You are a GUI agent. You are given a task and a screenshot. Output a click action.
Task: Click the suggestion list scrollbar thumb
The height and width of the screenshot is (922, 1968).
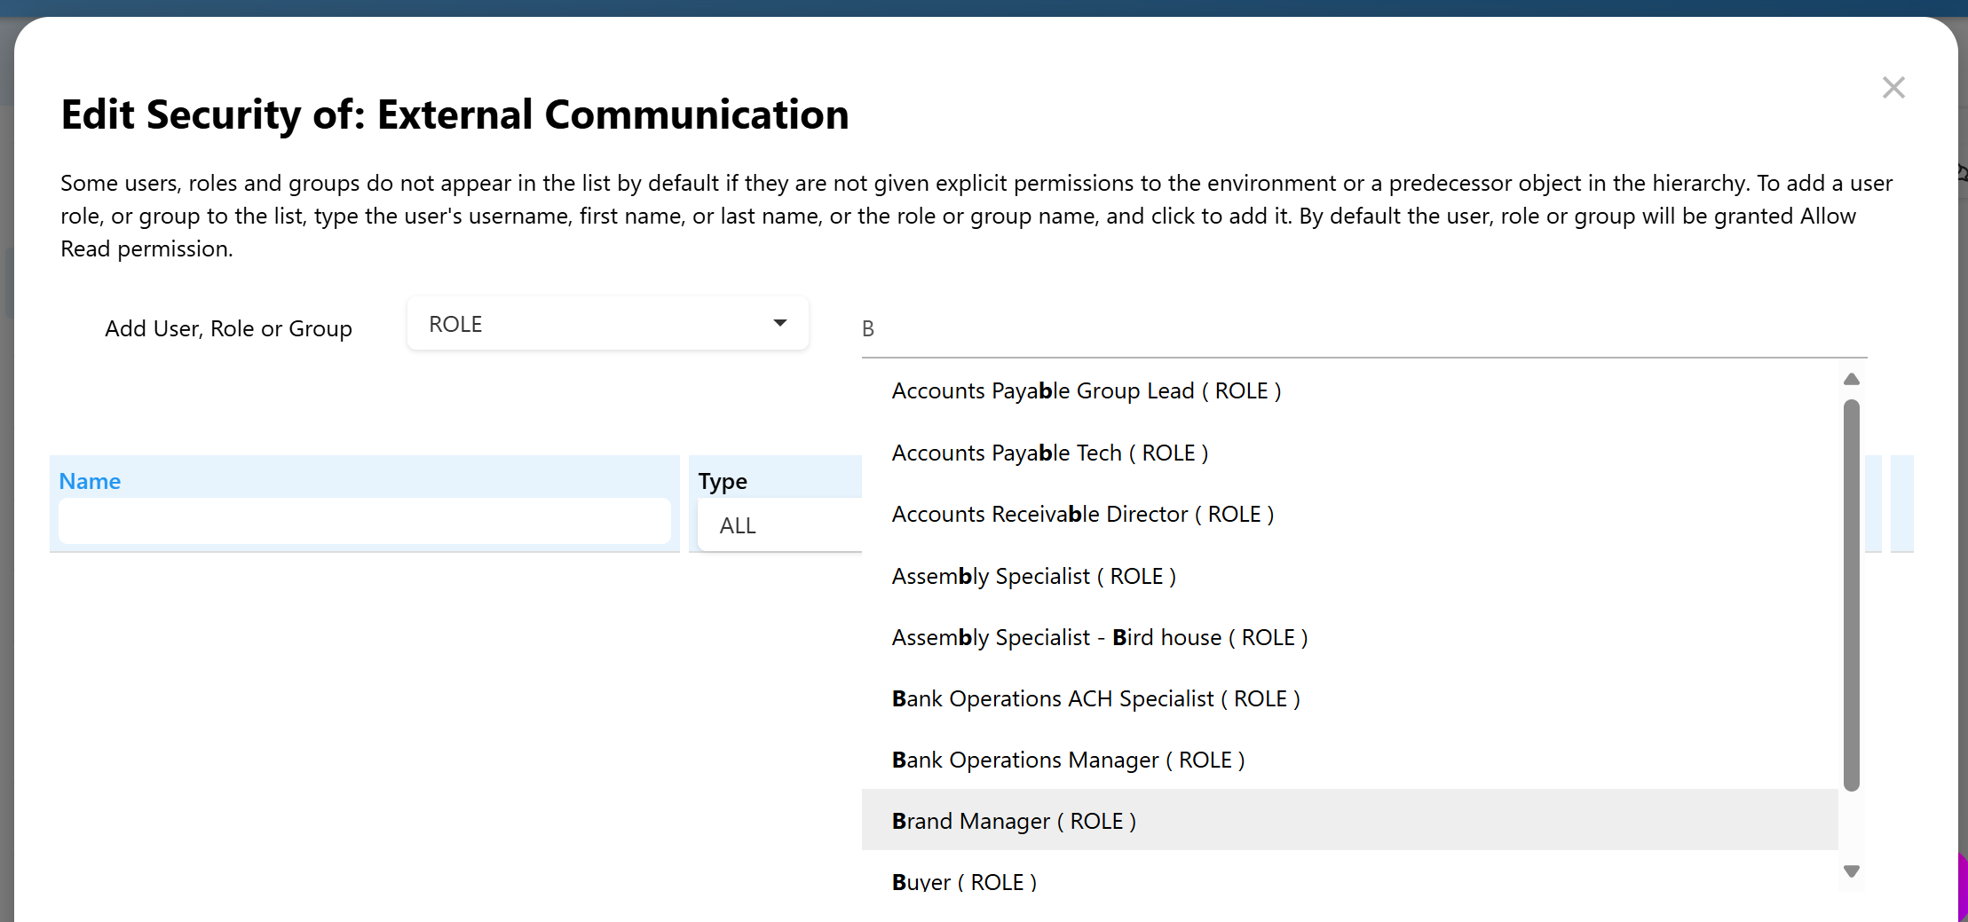[x=1851, y=595]
